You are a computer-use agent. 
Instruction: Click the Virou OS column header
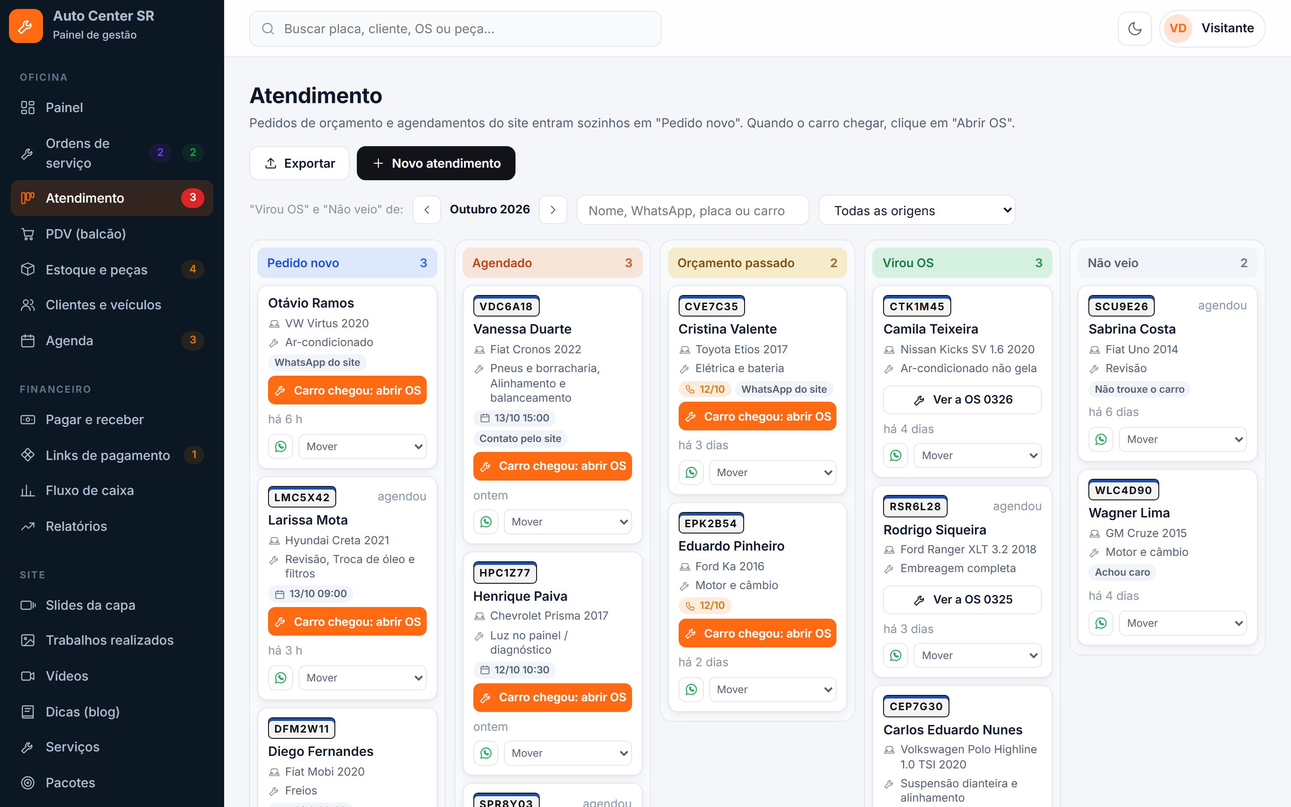[x=962, y=263]
